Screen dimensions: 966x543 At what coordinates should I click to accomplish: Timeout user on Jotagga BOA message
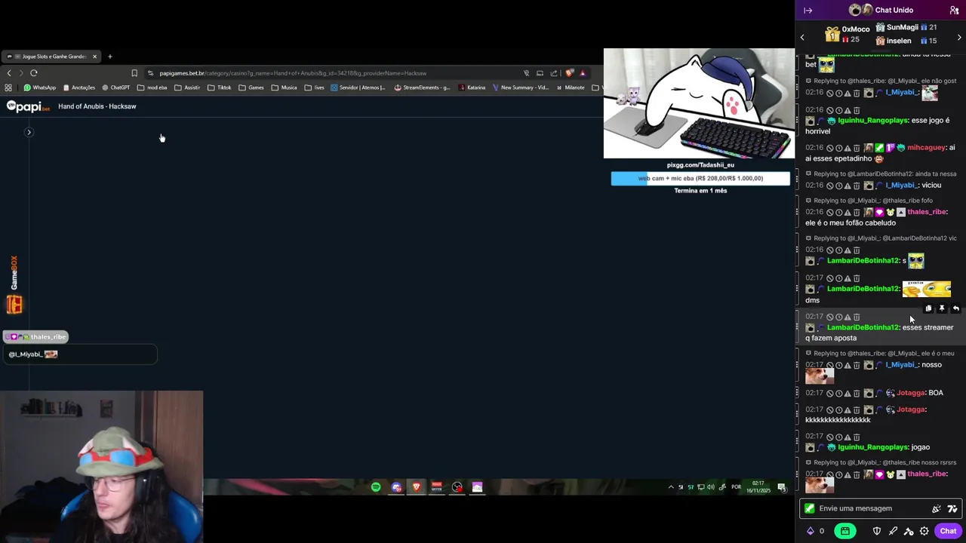click(x=838, y=393)
